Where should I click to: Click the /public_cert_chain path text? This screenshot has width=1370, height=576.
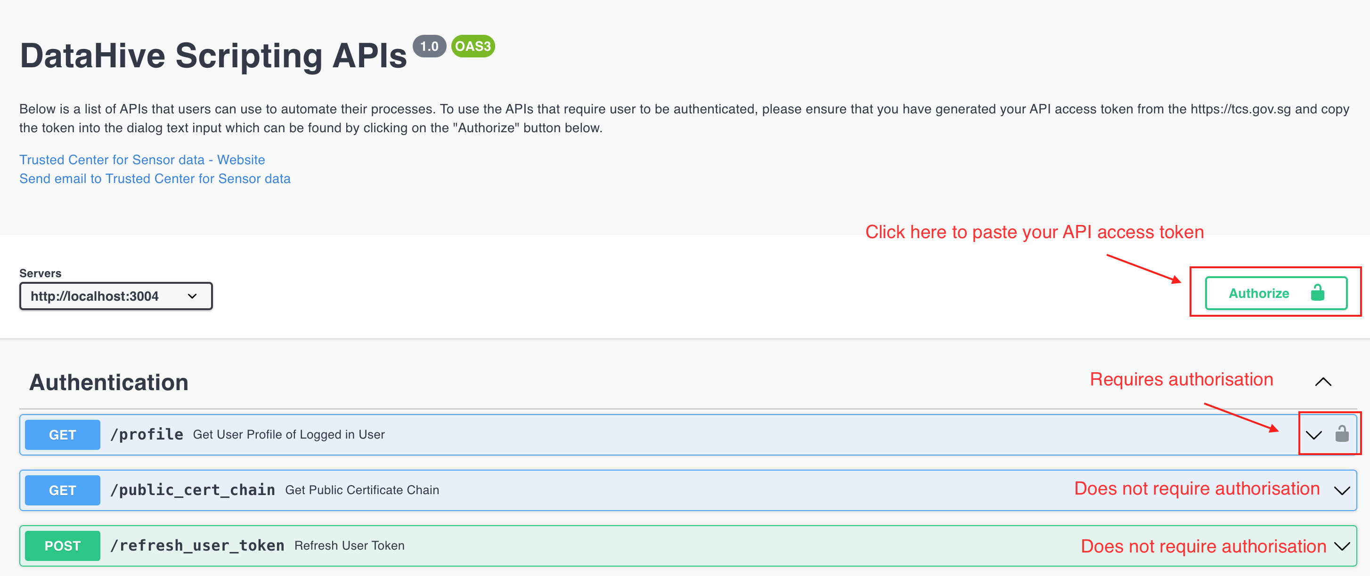click(193, 490)
